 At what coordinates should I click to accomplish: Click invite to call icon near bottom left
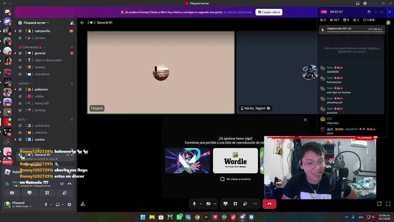pos(83,204)
